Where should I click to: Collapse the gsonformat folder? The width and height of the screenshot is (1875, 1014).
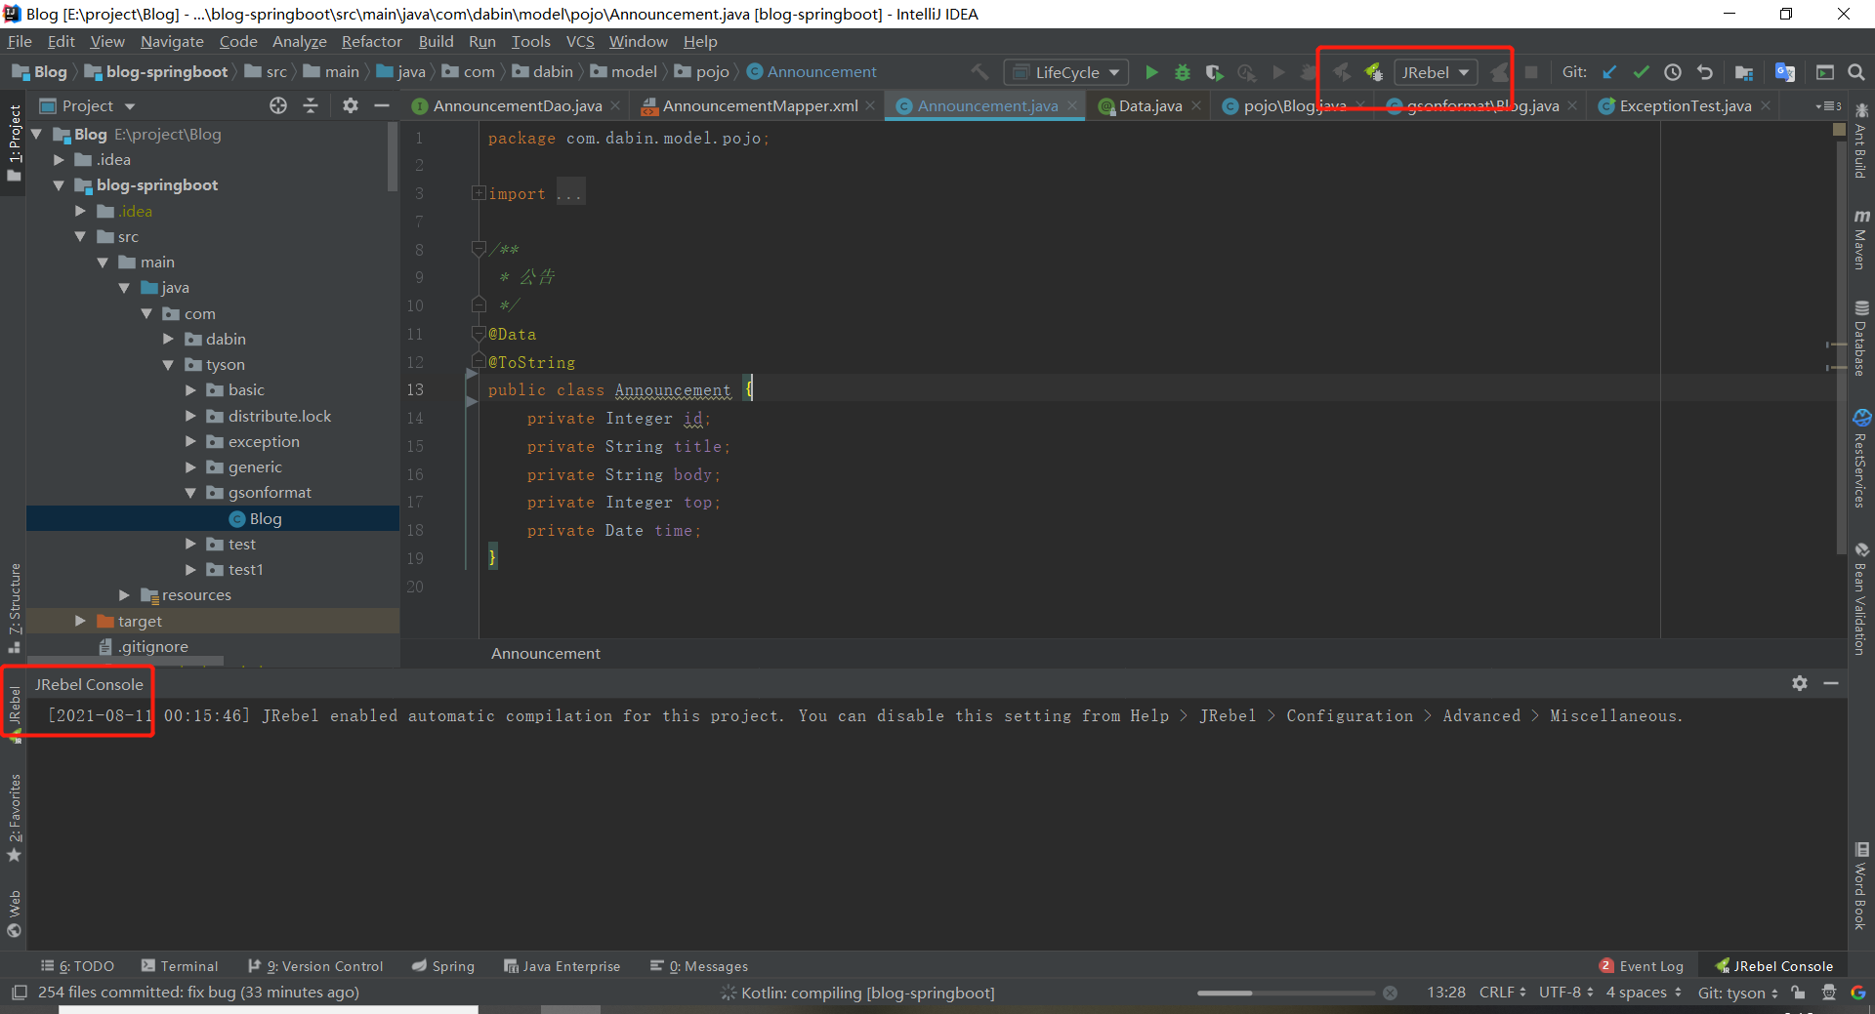190,493
